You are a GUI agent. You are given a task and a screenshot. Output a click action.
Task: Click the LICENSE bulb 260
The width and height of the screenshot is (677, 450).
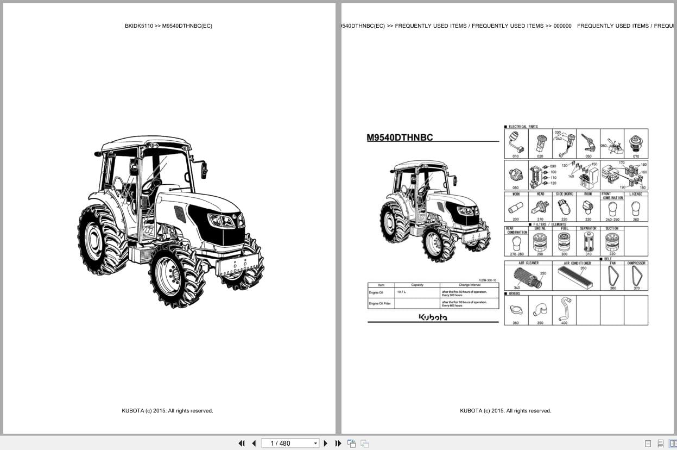pos(636,208)
